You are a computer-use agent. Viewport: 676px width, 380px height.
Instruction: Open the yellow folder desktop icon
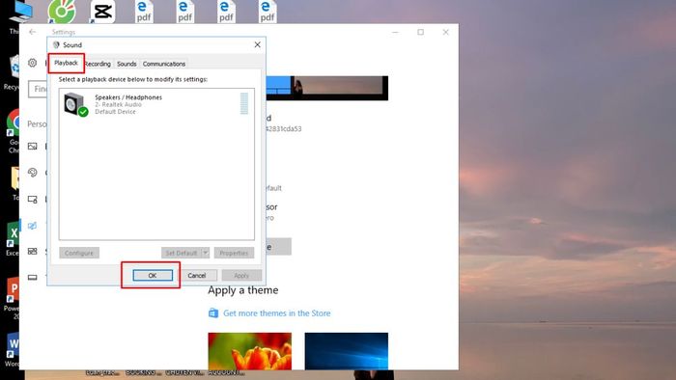click(15, 178)
